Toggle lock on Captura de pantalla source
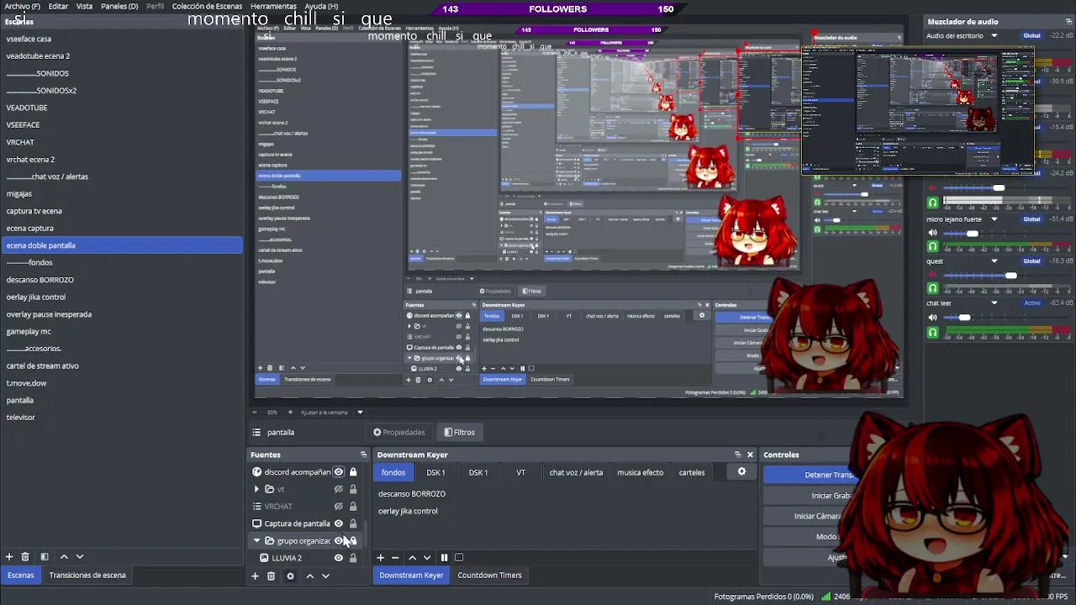The image size is (1076, 605). coord(353,523)
